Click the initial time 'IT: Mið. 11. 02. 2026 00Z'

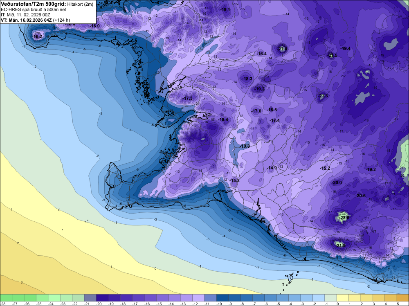[x=25, y=15]
